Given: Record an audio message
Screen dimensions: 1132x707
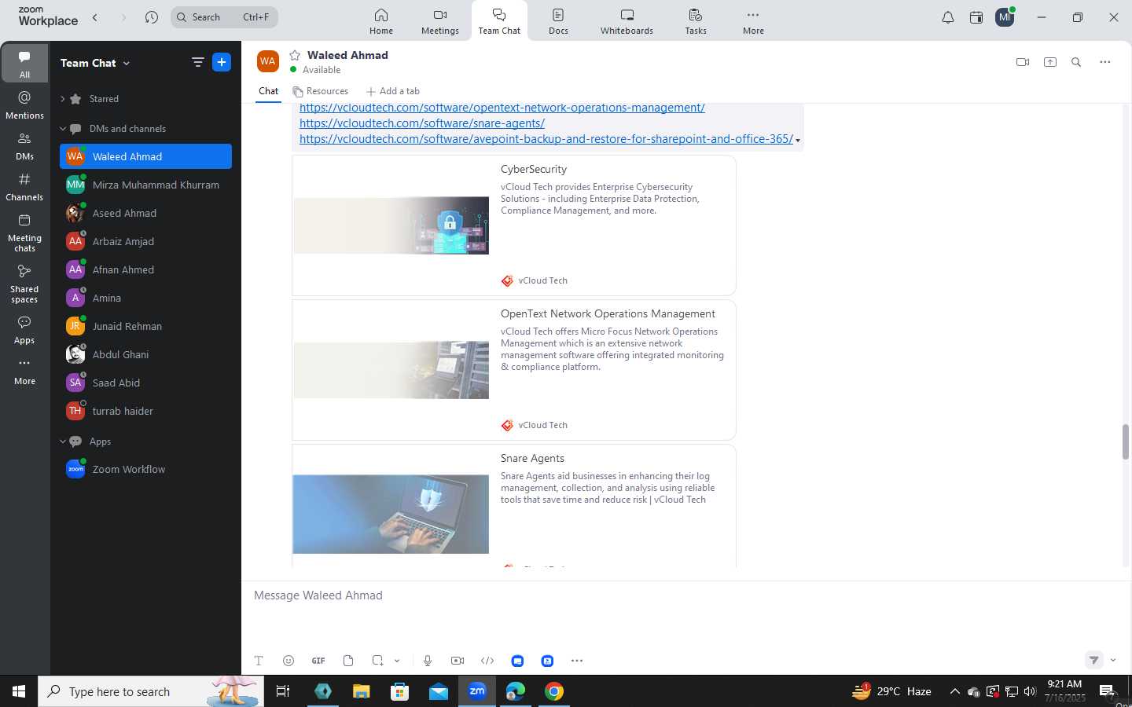Looking at the screenshot, I should (x=428, y=661).
